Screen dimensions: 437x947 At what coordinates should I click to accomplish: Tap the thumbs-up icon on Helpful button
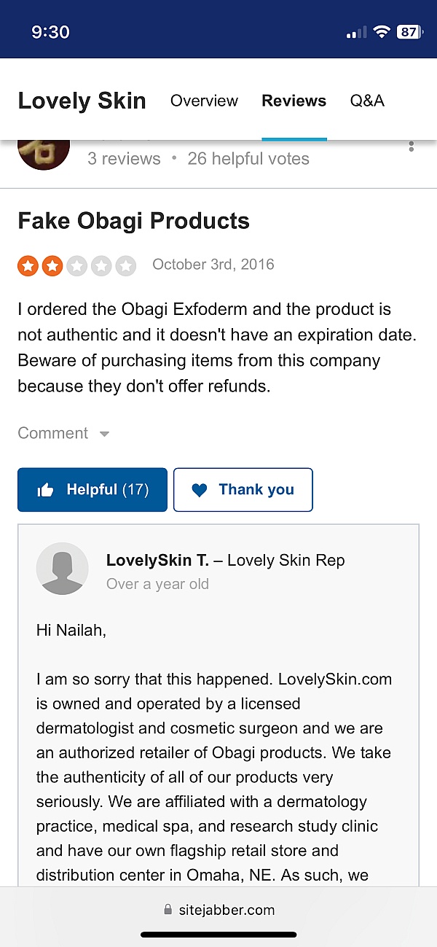point(45,490)
